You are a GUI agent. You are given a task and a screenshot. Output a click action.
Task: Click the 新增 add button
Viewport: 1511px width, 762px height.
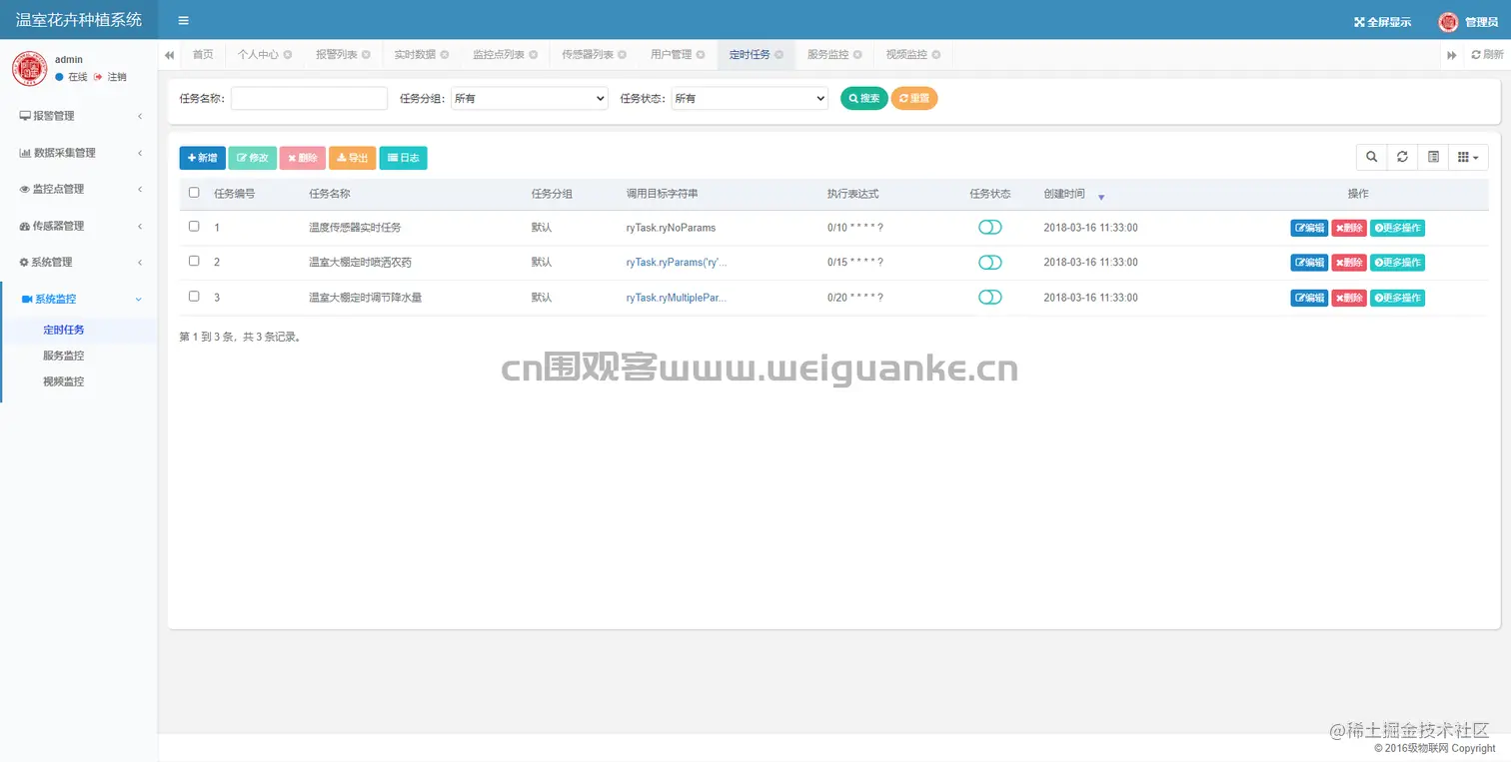[x=203, y=158]
